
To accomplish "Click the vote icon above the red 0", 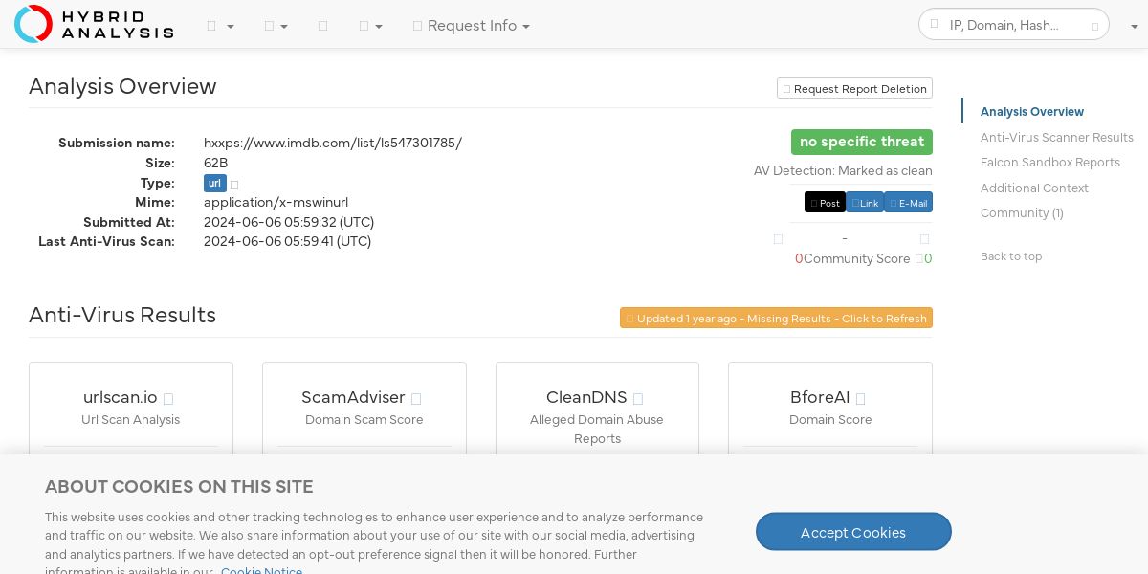I will (x=778, y=239).
